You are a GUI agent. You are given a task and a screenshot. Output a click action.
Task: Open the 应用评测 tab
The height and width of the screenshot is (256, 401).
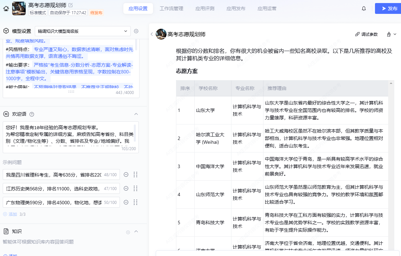click(x=205, y=8)
